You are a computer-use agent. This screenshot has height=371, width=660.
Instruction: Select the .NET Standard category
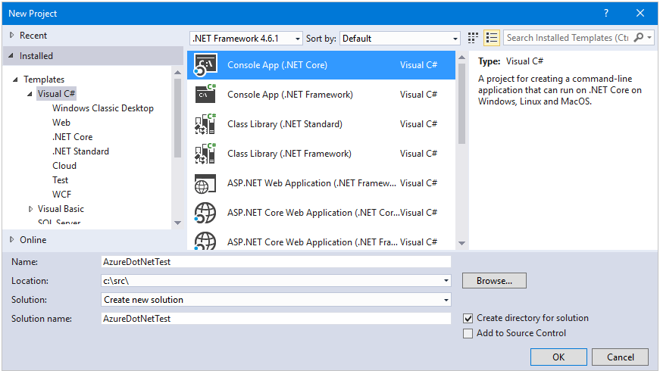point(80,151)
